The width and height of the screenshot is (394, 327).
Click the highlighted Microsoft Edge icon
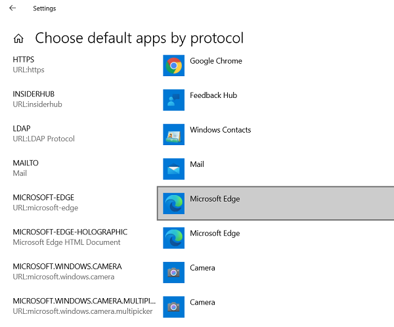(174, 203)
